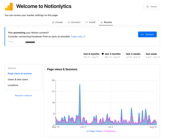The height and width of the screenshot is (140, 178).
Task: Click the bar chart icon beside Results
Action: pos(102,22)
